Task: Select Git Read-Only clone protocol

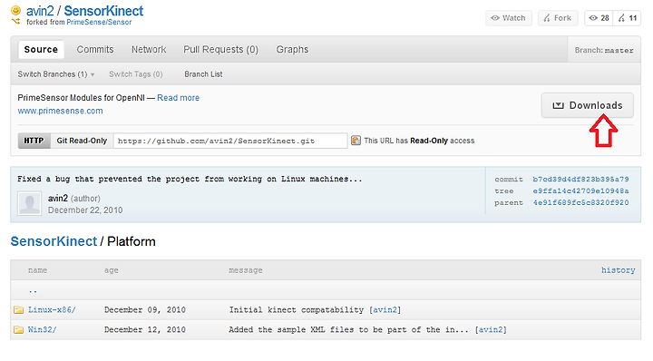Action: pyautogui.click(x=82, y=141)
